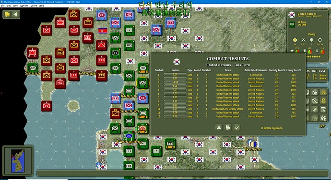This screenshot has width=331, height=180.
Task: Click the Pyongyang city hex unit
Action: pos(129,135)
